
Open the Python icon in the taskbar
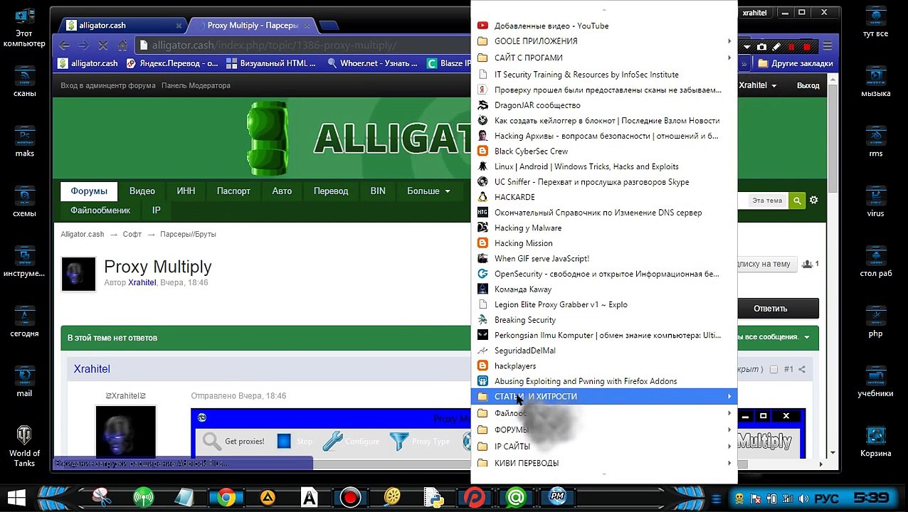[x=433, y=498]
